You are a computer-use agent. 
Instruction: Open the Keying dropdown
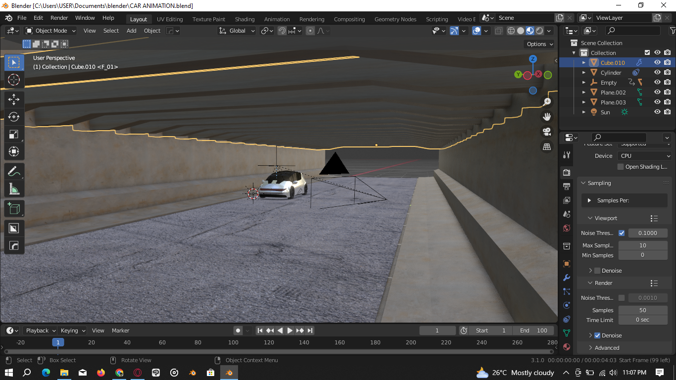point(72,331)
